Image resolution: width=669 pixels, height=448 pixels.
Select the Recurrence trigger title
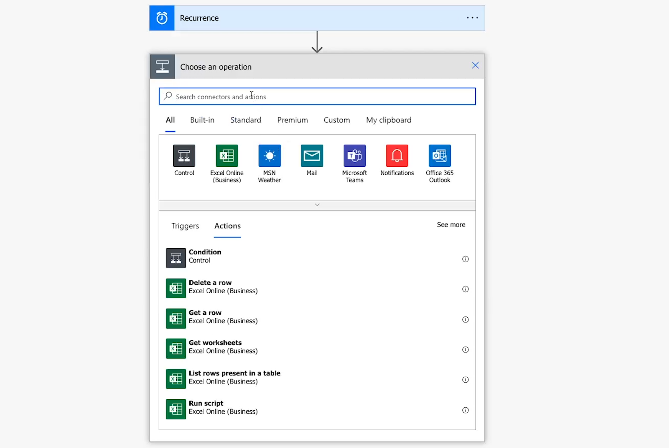click(x=199, y=18)
